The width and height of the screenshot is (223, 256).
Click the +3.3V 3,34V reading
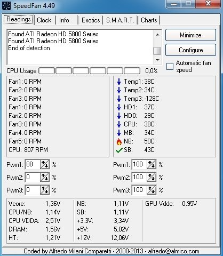click(103, 221)
